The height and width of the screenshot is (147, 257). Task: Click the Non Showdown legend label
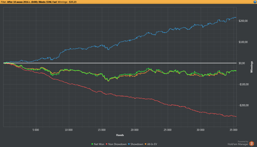point(117,144)
